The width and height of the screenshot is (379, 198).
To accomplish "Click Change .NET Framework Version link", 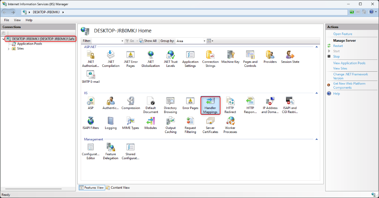I will [x=351, y=76].
